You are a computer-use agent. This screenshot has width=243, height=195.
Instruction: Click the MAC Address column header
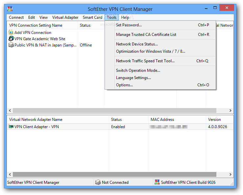pos(177,119)
